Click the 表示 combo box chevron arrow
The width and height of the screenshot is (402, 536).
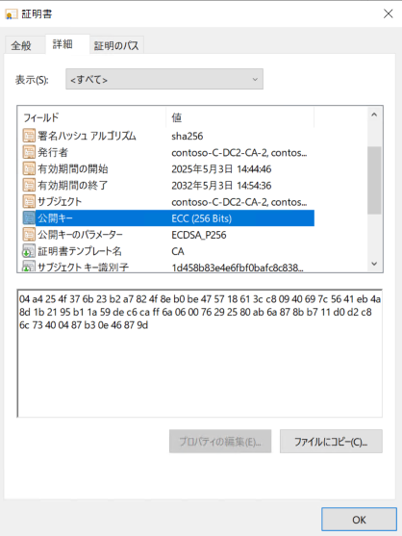click(255, 79)
